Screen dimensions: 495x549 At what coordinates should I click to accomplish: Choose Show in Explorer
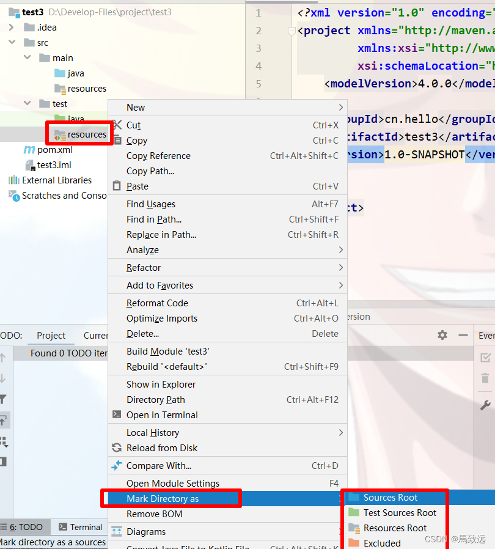coord(227,385)
